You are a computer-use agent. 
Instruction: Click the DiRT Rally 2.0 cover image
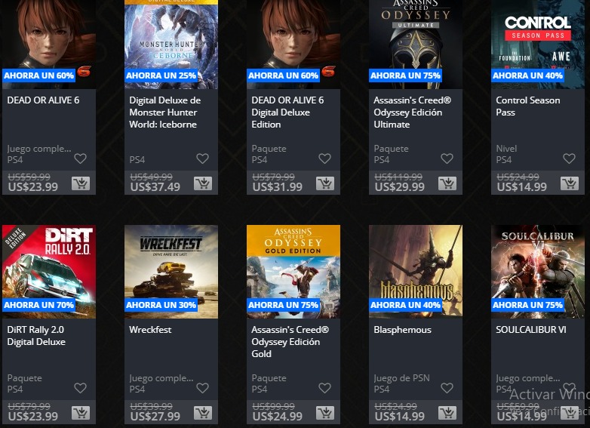tap(49, 272)
